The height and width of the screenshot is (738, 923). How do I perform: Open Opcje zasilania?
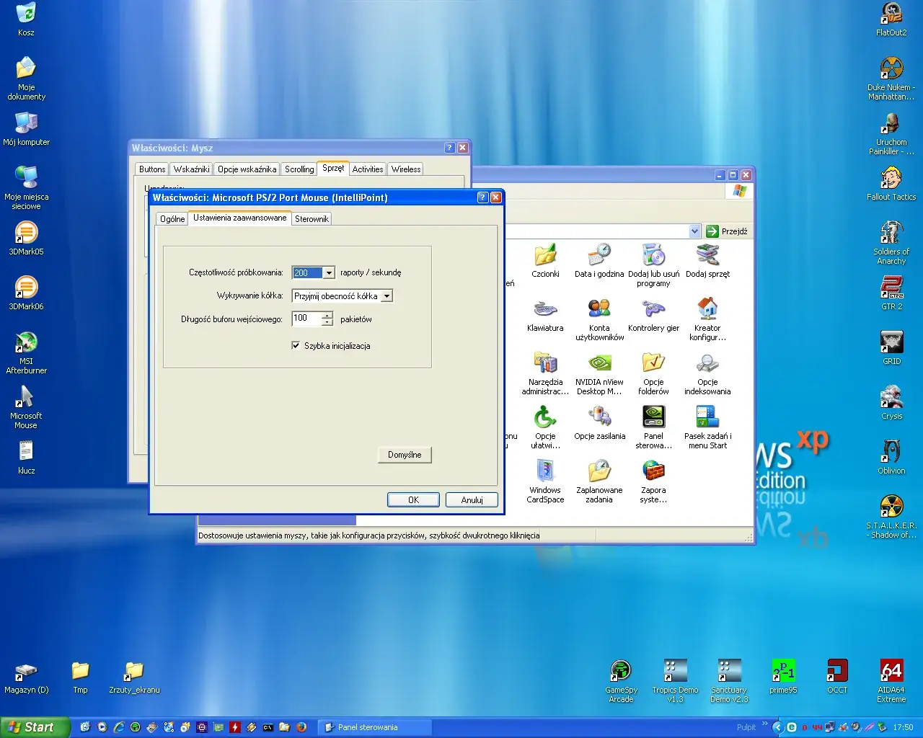point(599,418)
